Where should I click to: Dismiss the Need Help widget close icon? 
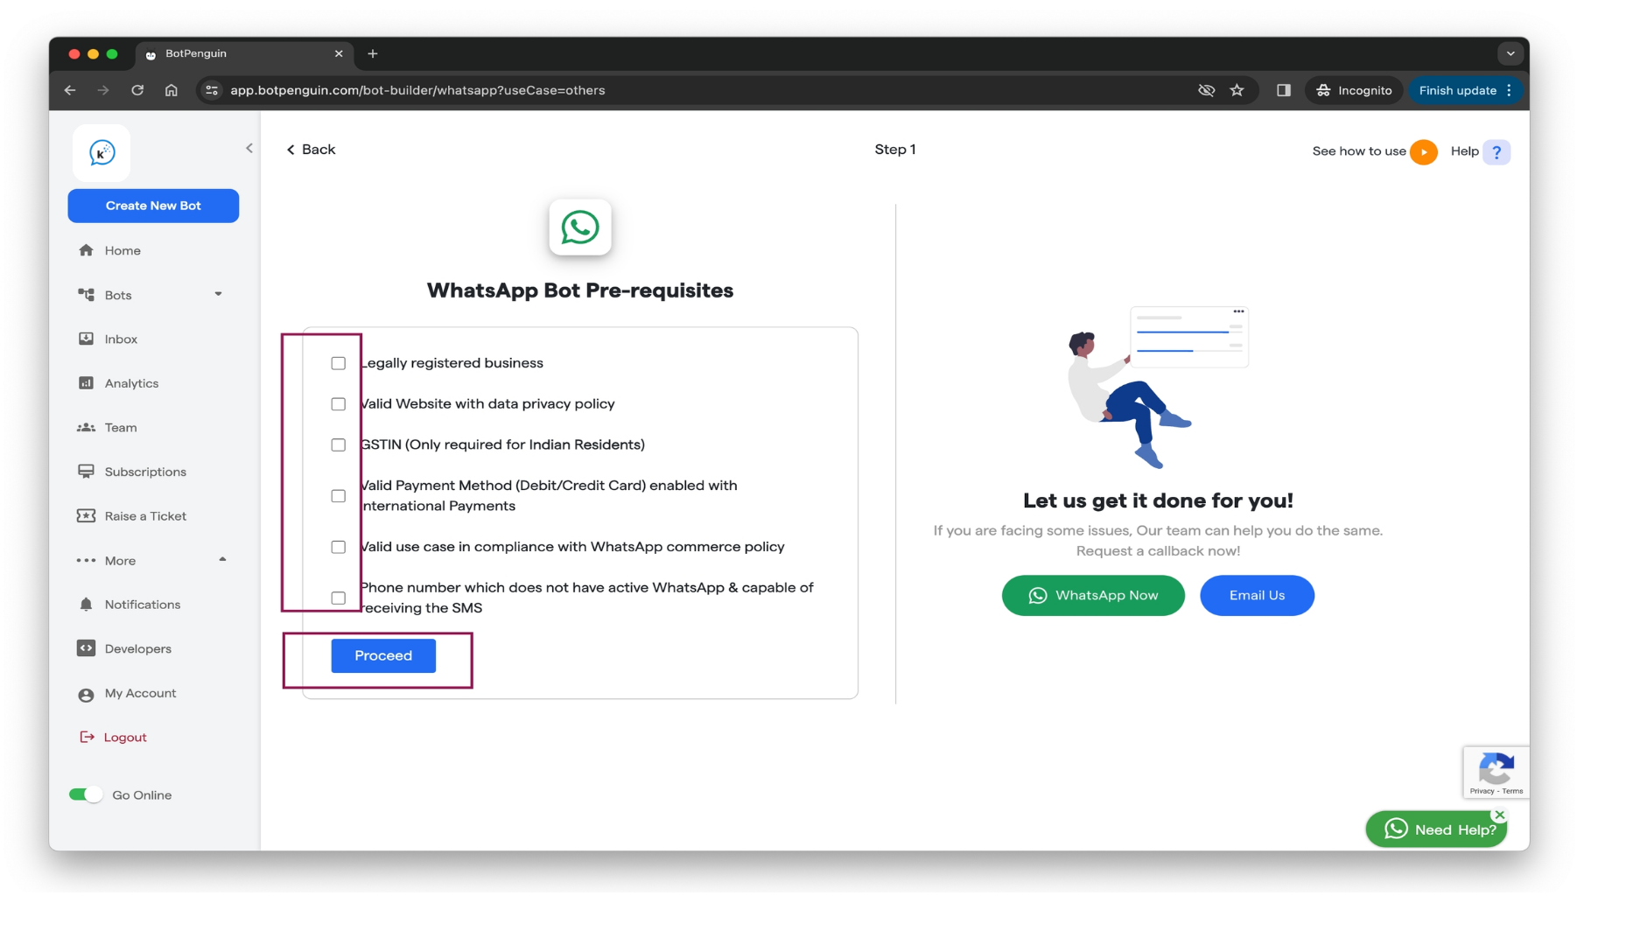click(x=1500, y=815)
